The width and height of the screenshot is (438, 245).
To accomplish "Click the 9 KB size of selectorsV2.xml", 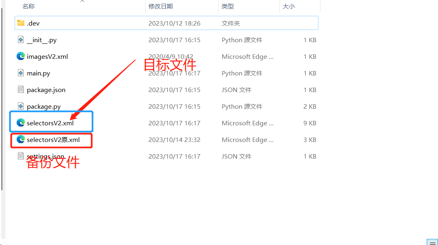I will click(x=310, y=123).
